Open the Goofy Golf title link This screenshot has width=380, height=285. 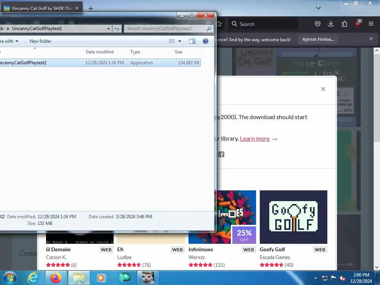coord(272,249)
